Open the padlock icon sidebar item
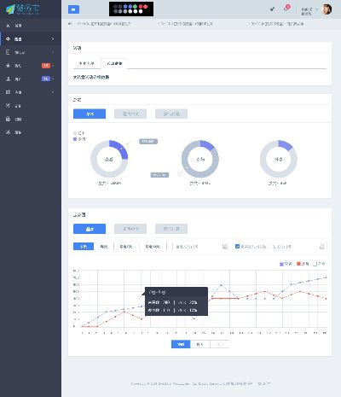 tap(31, 119)
